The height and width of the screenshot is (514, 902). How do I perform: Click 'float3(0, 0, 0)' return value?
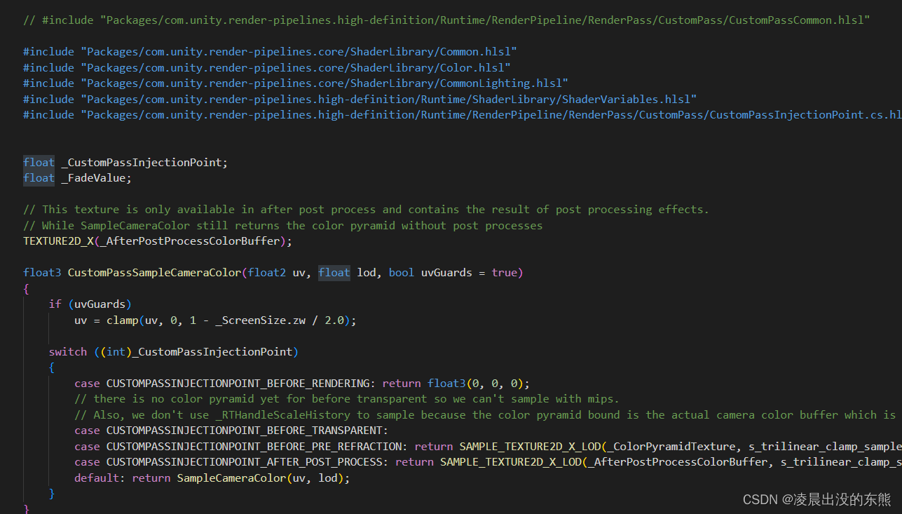[476, 384]
